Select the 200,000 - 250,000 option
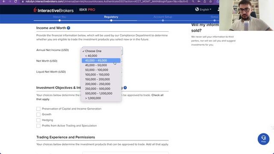Screen dimensions: 274x154 click(x=101, y=84)
